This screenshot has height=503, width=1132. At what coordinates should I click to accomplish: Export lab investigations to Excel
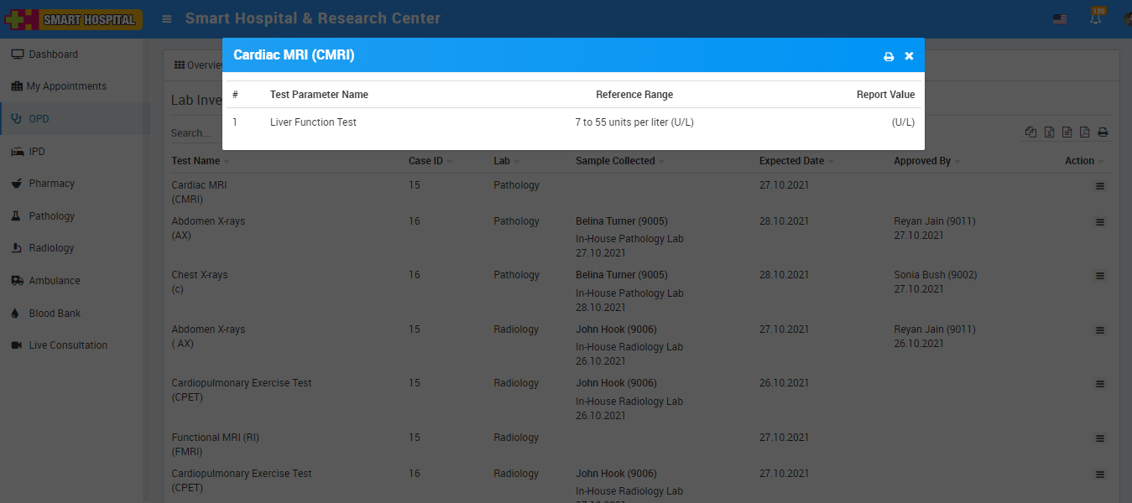[x=1049, y=132]
